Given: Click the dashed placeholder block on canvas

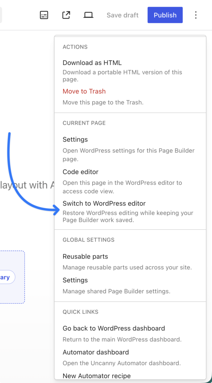Looking at the screenshot, I should (12, 277).
